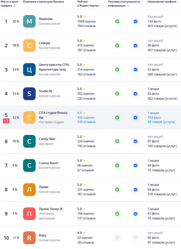Click the verified badge for Промо Лазер Ж
181x249 pixels.
coord(135,214)
